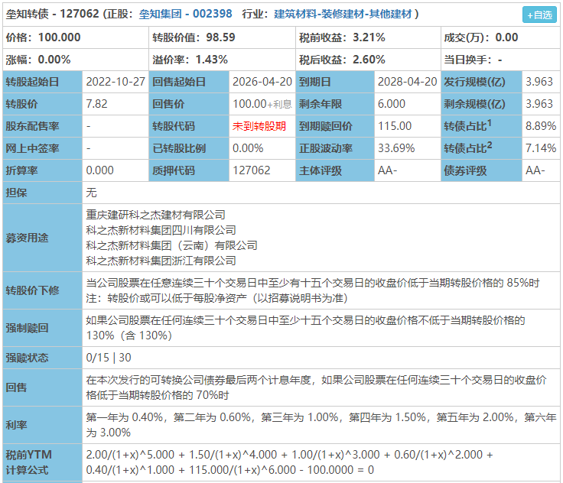Screen dimensions: 563x483
Task: Click the 成交(万) 0.00 value
Action: coord(506,37)
